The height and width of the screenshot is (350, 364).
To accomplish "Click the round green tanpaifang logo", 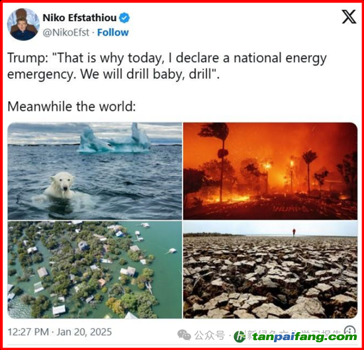I will tap(240, 337).
